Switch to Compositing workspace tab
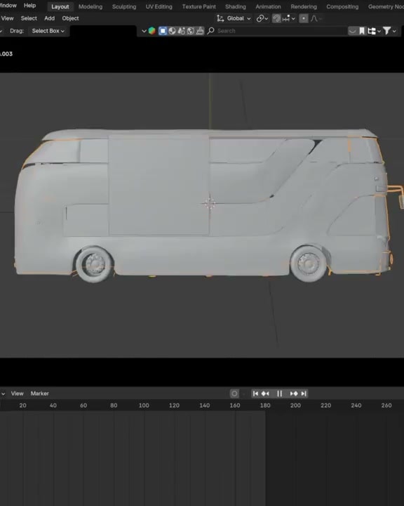The width and height of the screenshot is (404, 506). tap(342, 6)
